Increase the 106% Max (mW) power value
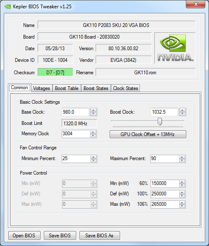The image size is (209, 246). click(x=182, y=203)
